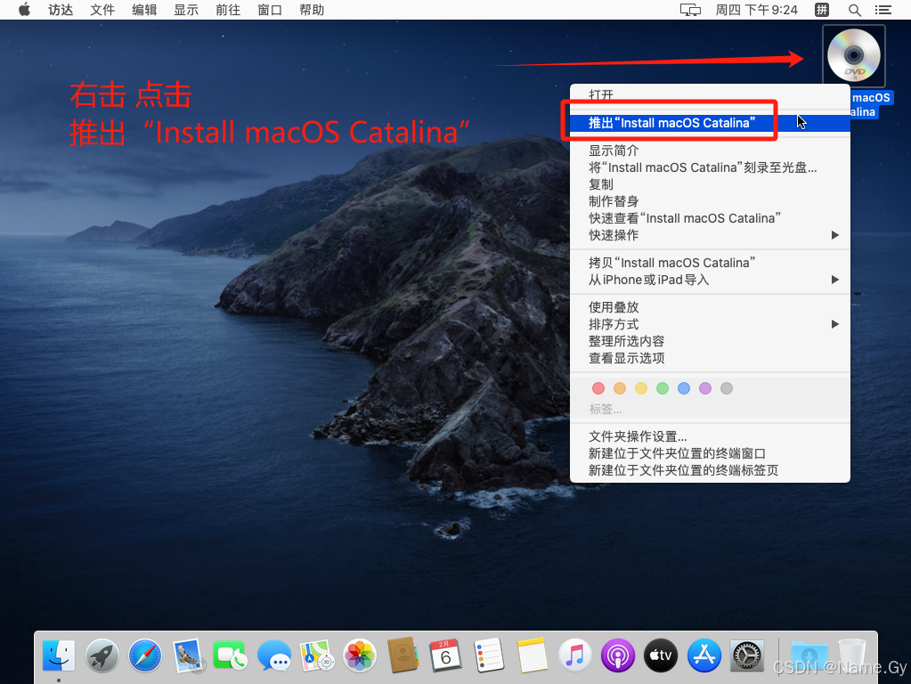Select Install macOS Catalina DVD desktop icon

[x=853, y=56]
